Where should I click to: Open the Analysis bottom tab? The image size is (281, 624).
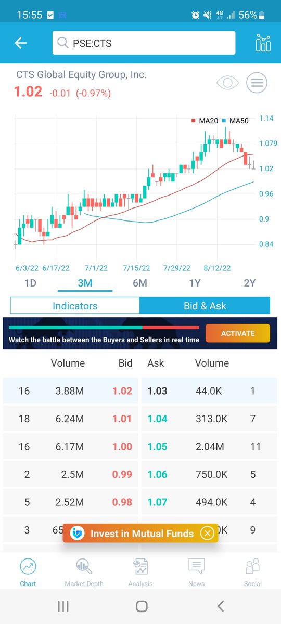click(140, 572)
